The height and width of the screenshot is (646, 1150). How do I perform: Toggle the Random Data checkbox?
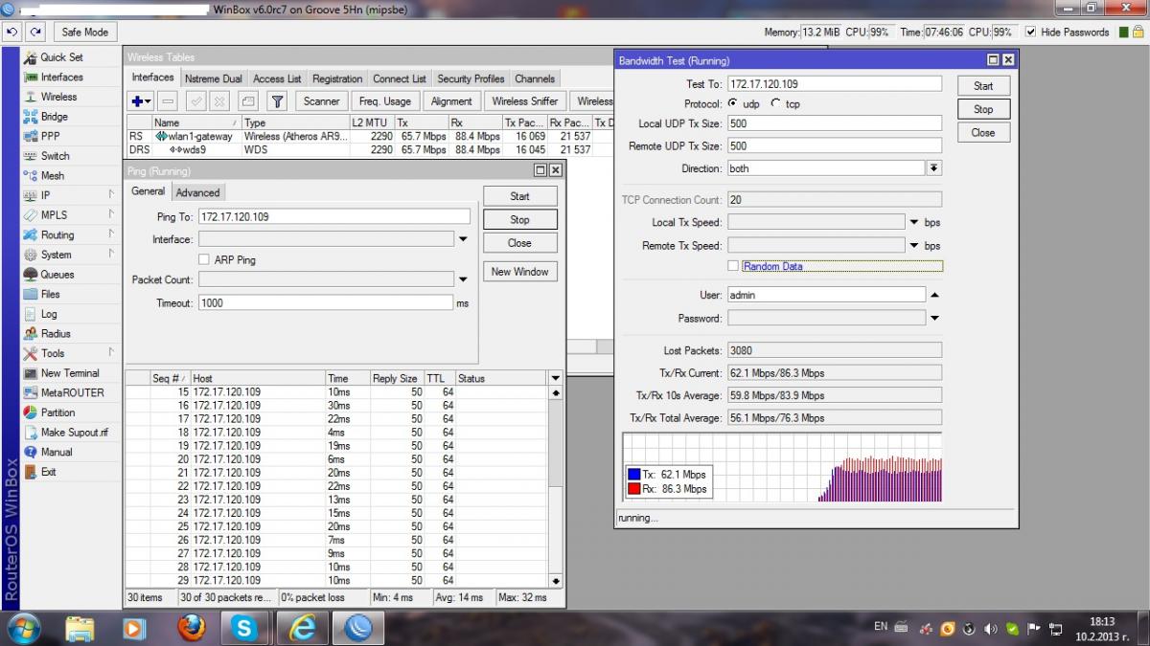pos(733,266)
